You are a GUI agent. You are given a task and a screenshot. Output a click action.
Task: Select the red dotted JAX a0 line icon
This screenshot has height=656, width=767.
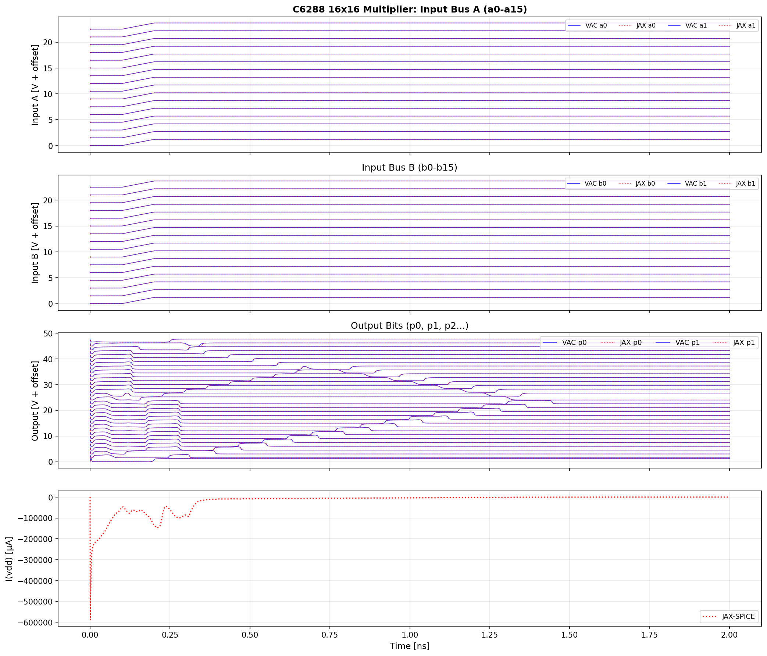tap(625, 25)
